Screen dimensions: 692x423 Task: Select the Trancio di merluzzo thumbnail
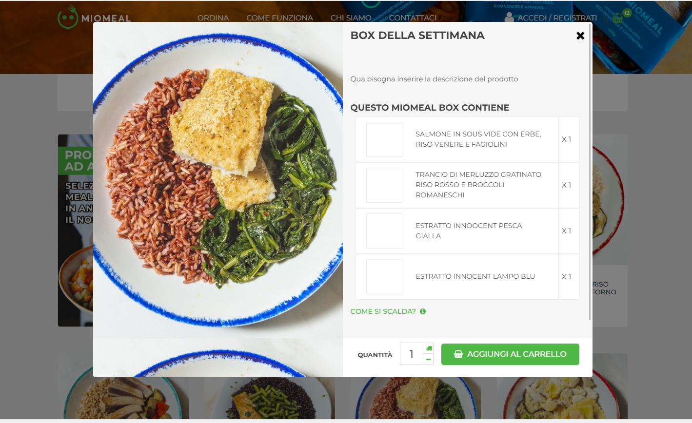[384, 185]
